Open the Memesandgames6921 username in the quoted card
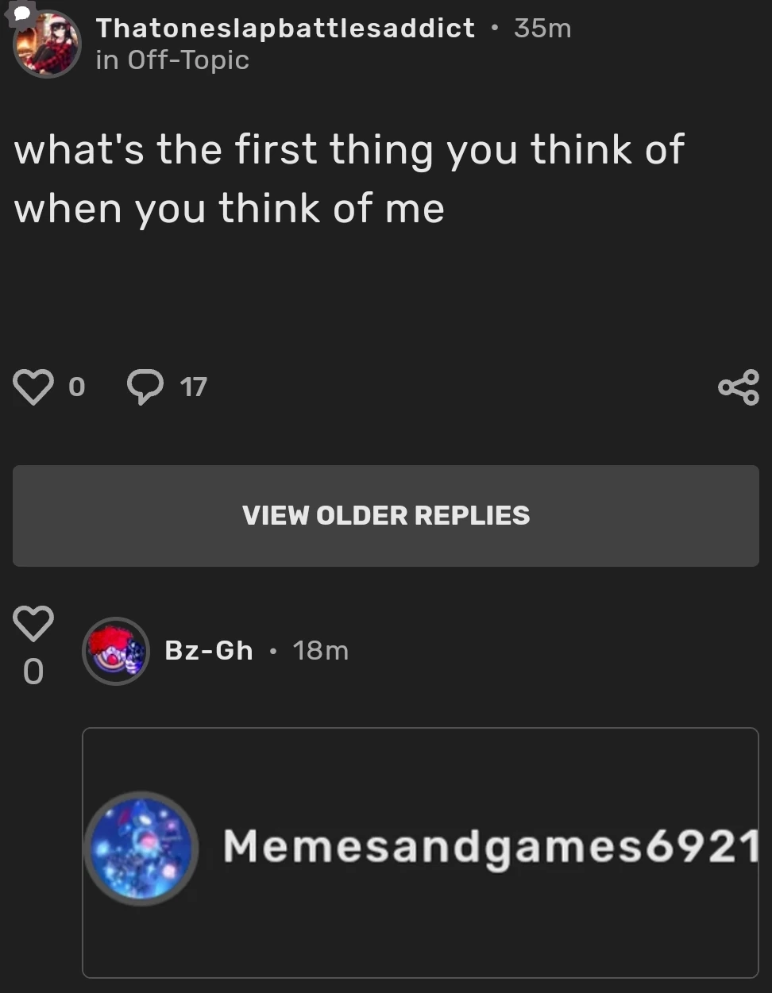 pyautogui.click(x=490, y=846)
